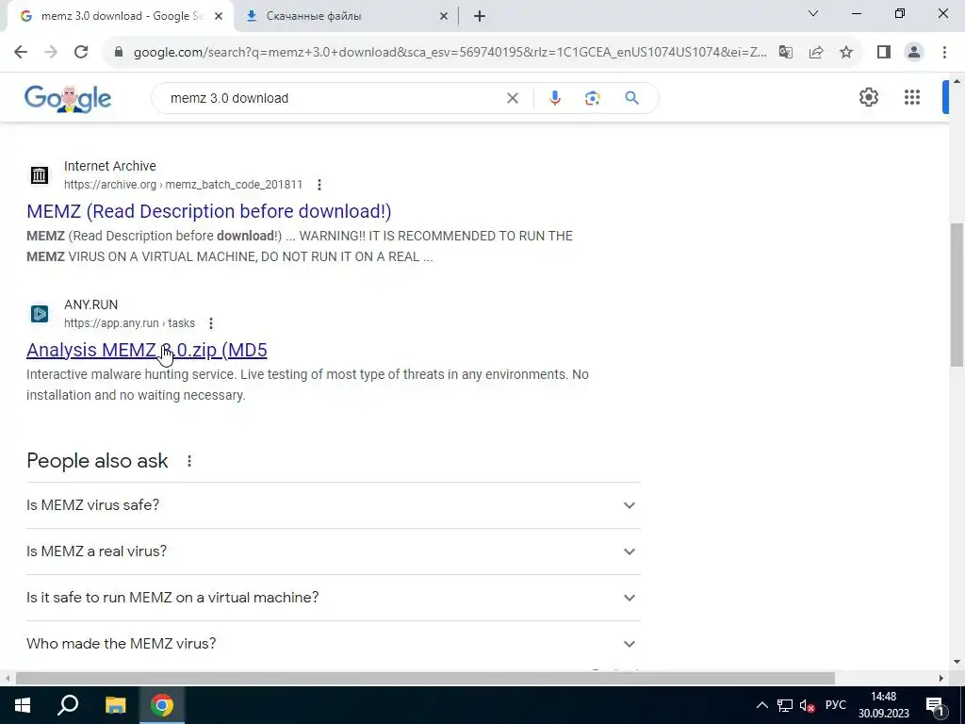Open a new tab
This screenshot has height=724, width=965.
[480, 17]
